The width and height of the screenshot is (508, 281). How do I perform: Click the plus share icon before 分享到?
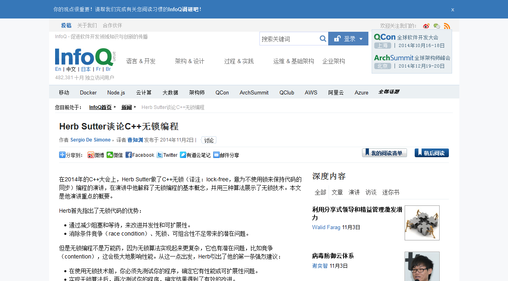pos(62,155)
